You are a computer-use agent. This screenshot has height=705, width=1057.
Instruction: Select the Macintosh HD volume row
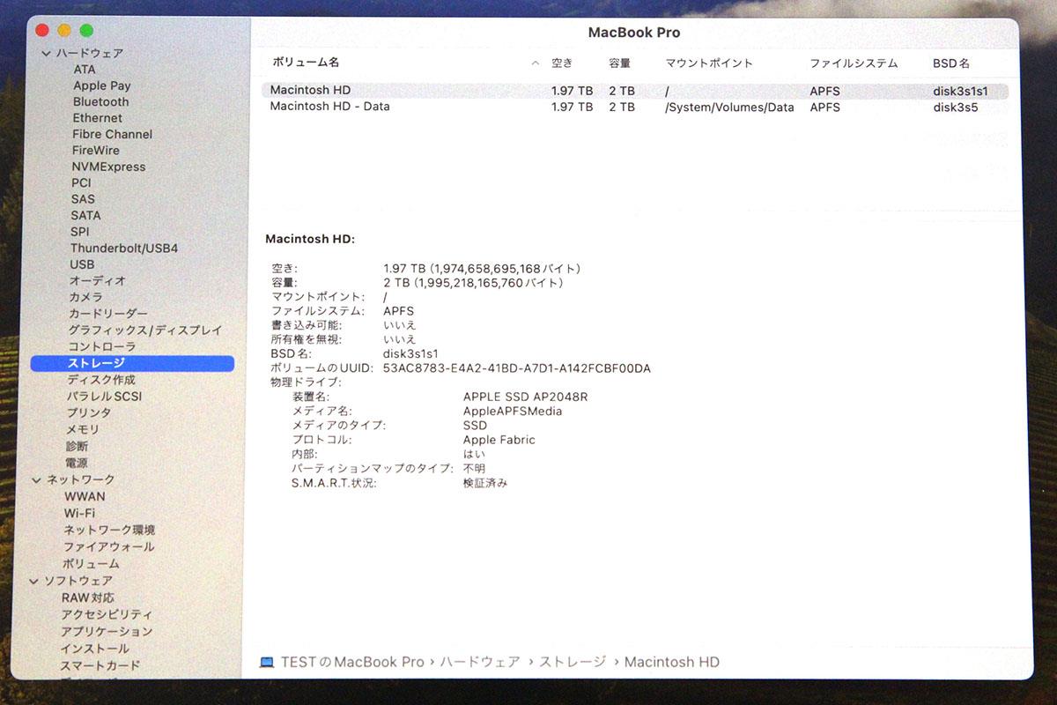634,91
